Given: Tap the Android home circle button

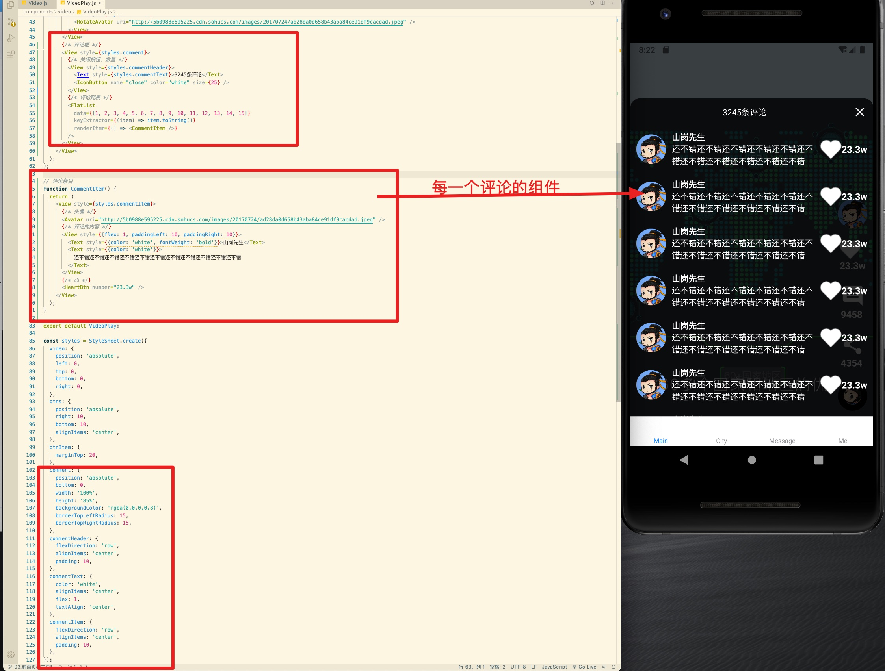Looking at the screenshot, I should tap(752, 460).
